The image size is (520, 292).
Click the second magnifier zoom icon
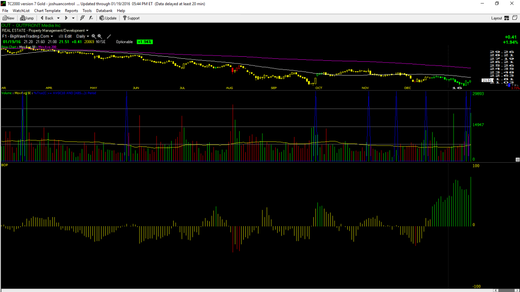point(100,36)
